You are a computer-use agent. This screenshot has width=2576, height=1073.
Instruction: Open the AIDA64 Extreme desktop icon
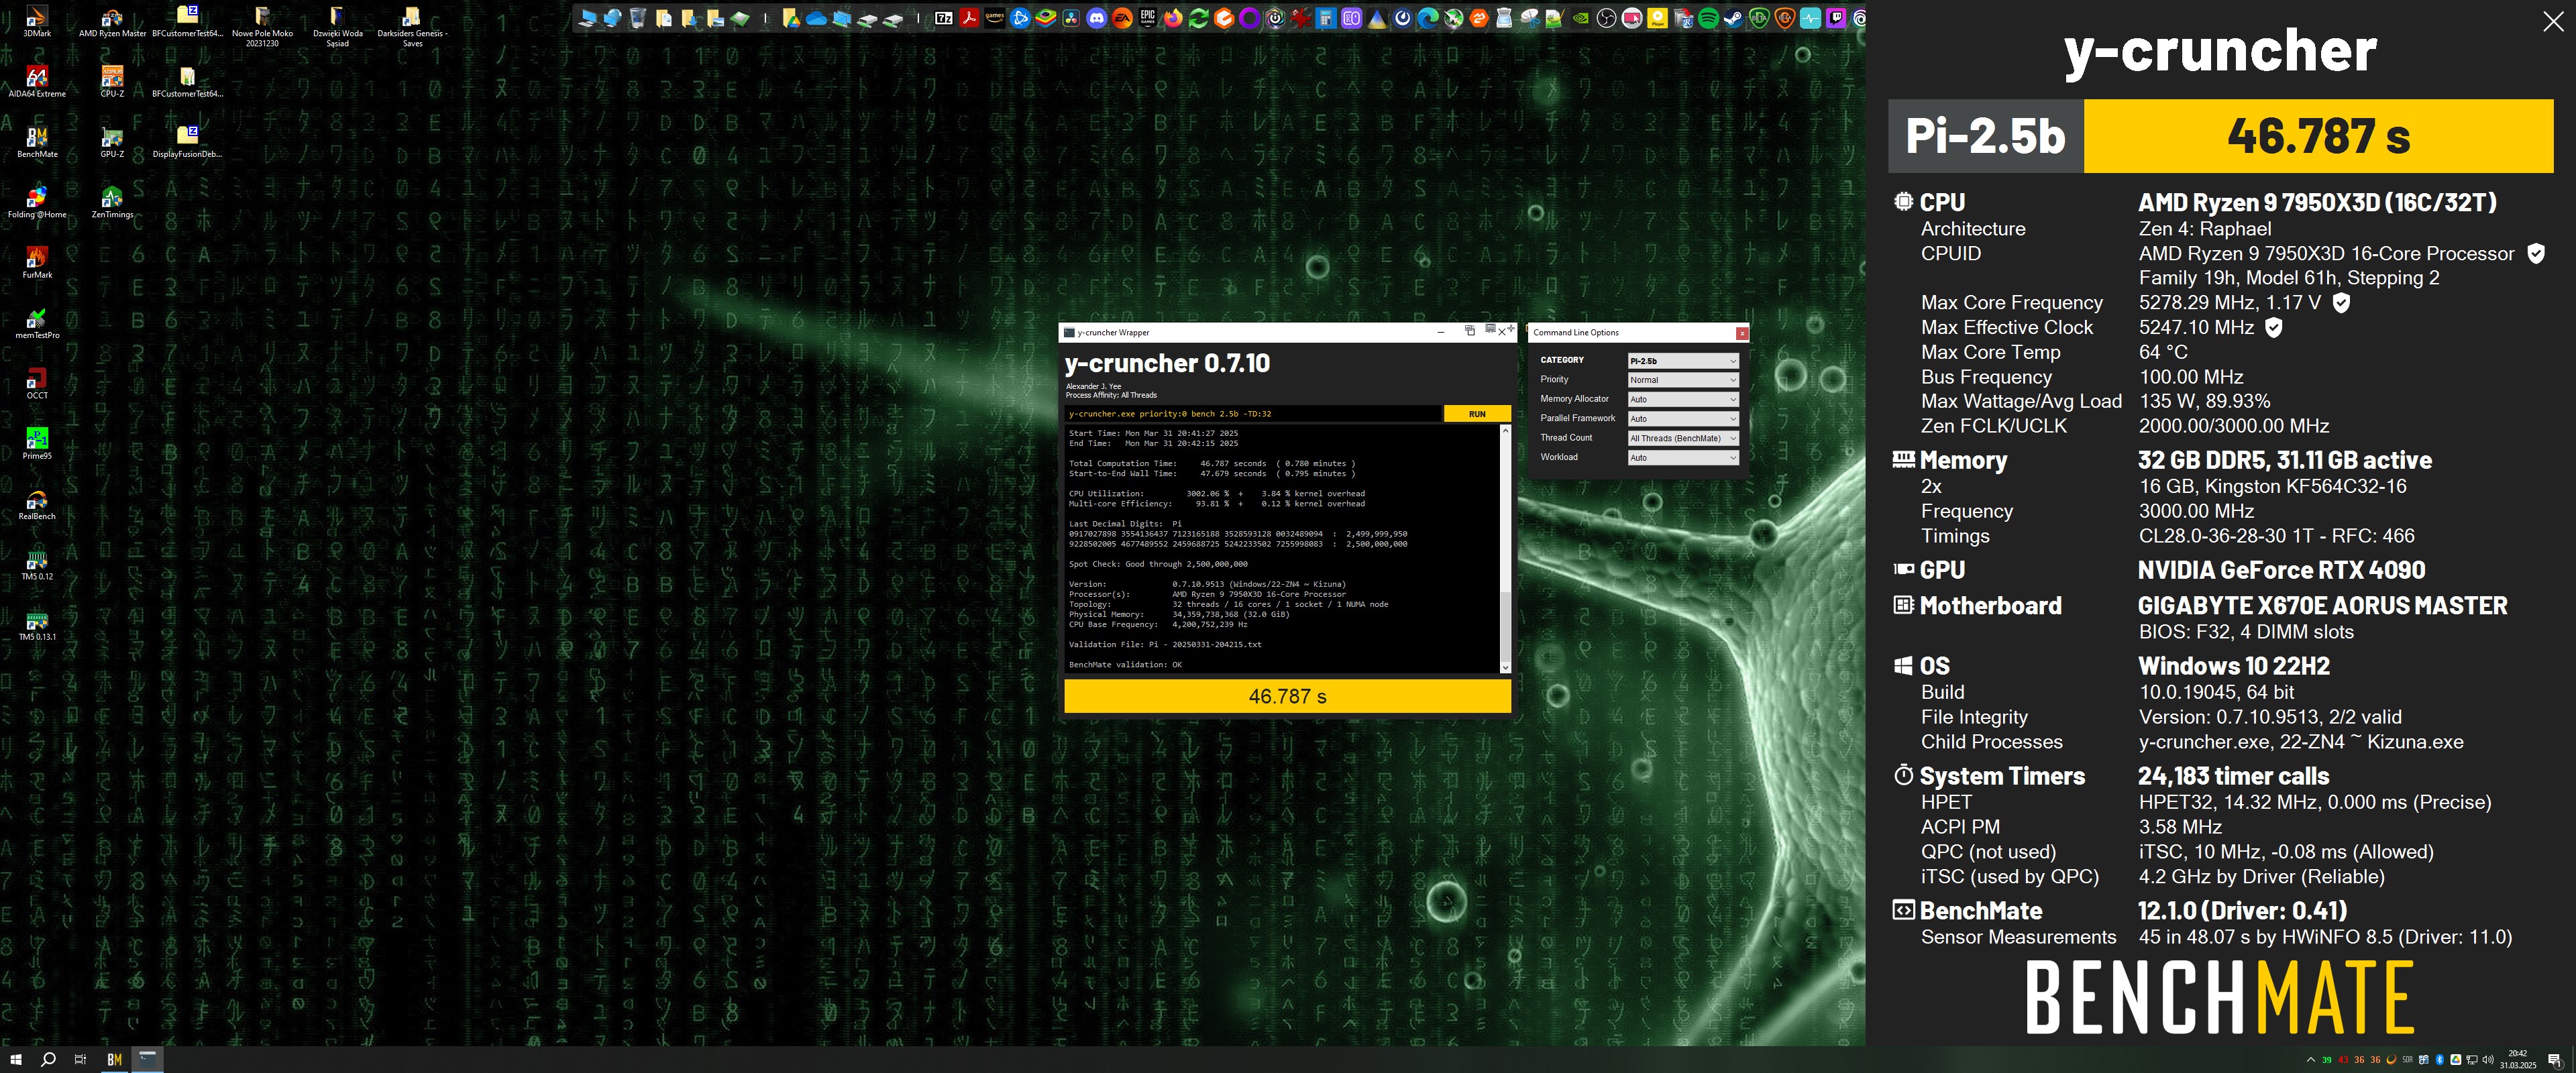pyautogui.click(x=37, y=82)
